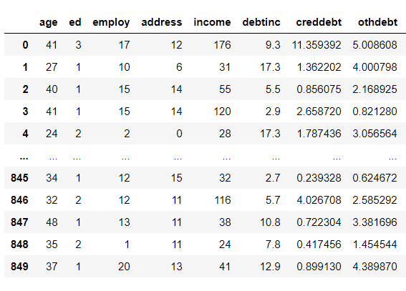Select income value 176
The height and width of the screenshot is (291, 406).
tap(222, 45)
